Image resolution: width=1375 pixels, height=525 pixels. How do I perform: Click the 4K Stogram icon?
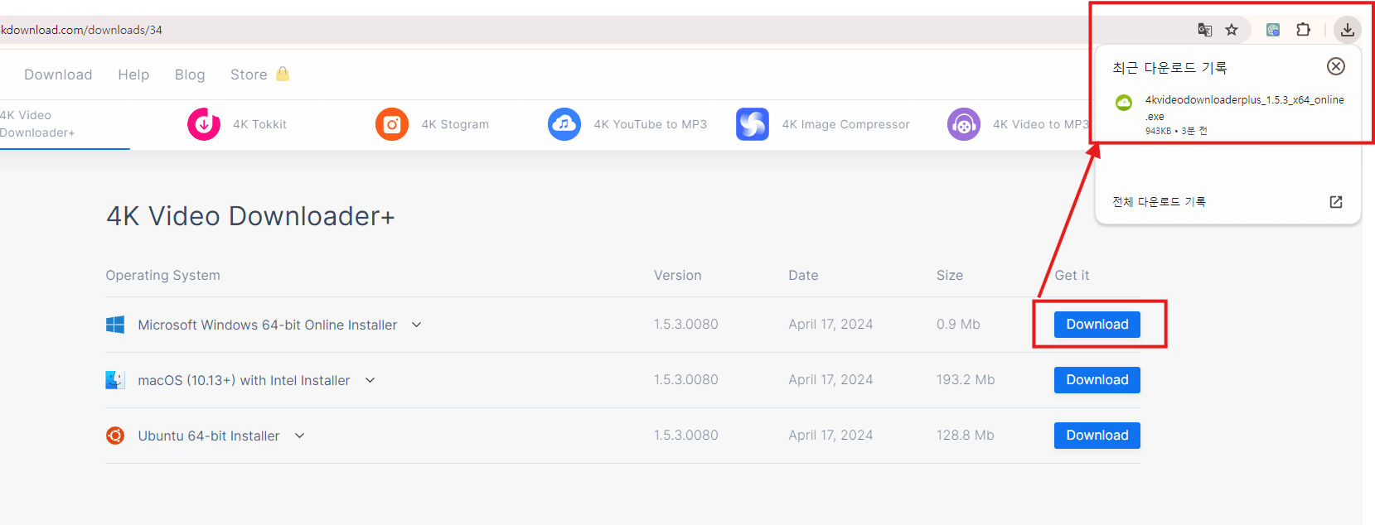click(392, 124)
